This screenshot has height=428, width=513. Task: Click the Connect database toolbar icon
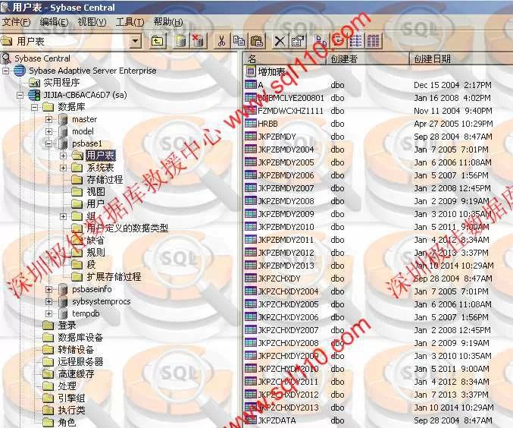(181, 41)
